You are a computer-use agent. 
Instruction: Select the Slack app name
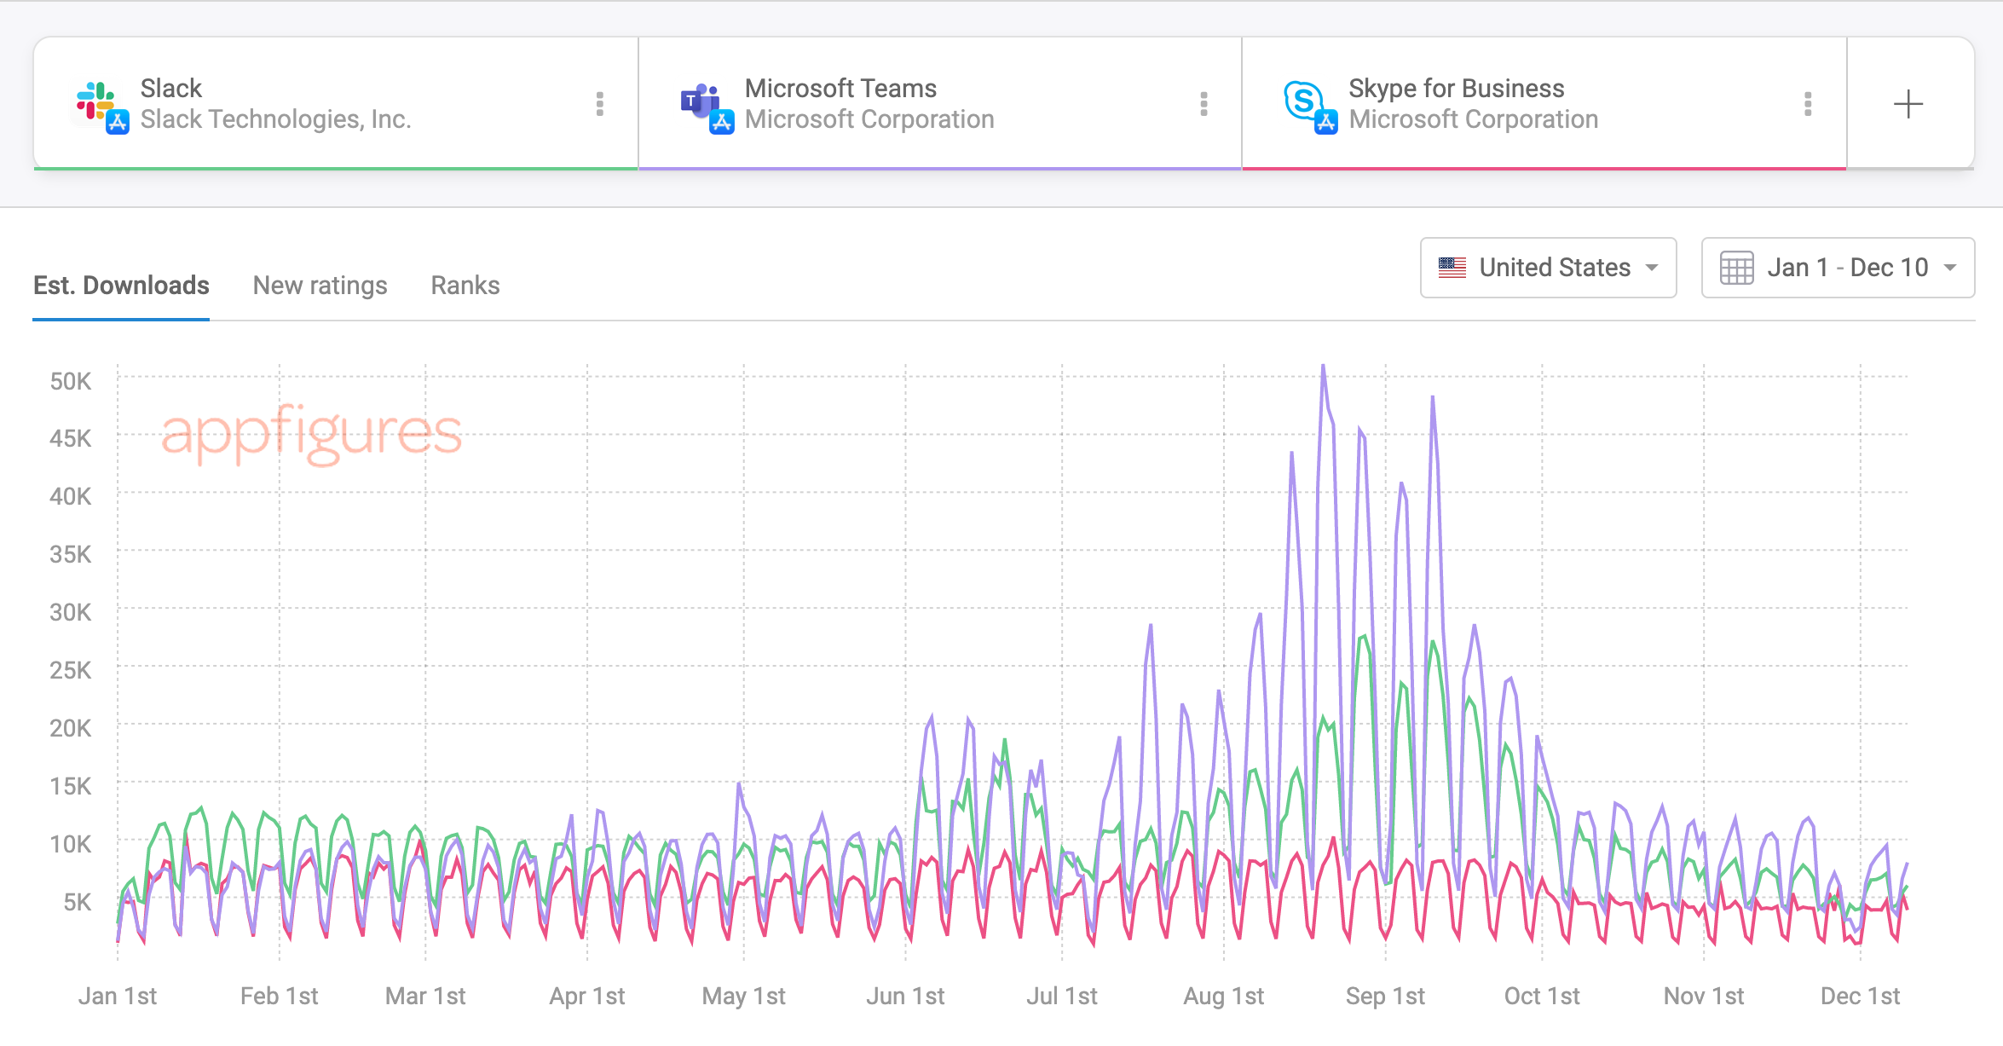pos(171,88)
